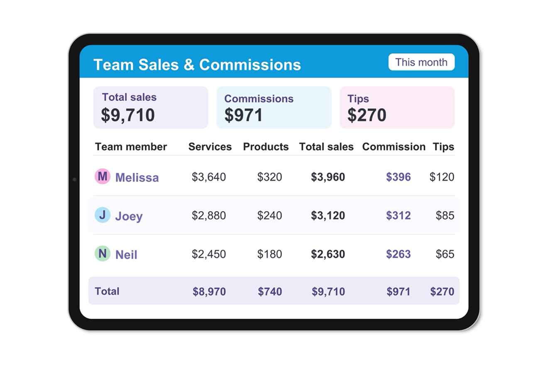Click Melissa's pink M avatar icon
This screenshot has width=548, height=365.
(103, 176)
